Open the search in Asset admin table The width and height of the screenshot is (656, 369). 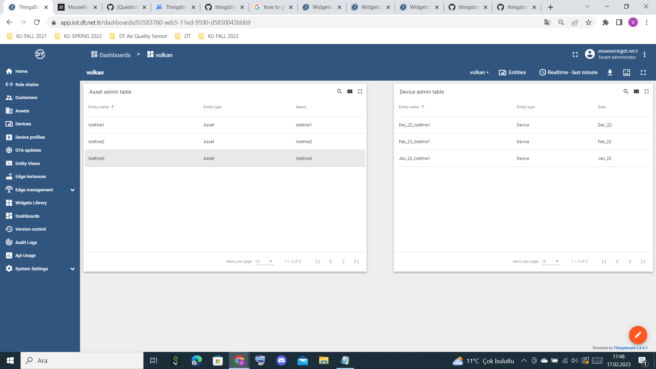pos(340,91)
